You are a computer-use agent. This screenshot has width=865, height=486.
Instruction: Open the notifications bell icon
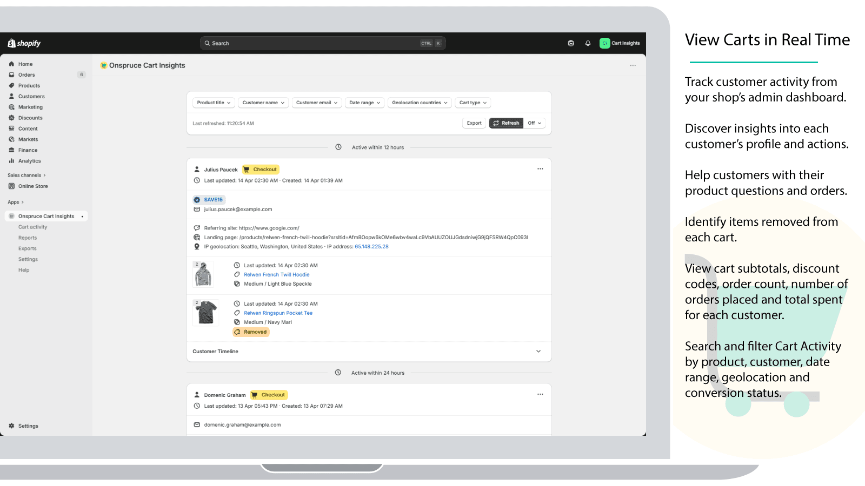(588, 43)
